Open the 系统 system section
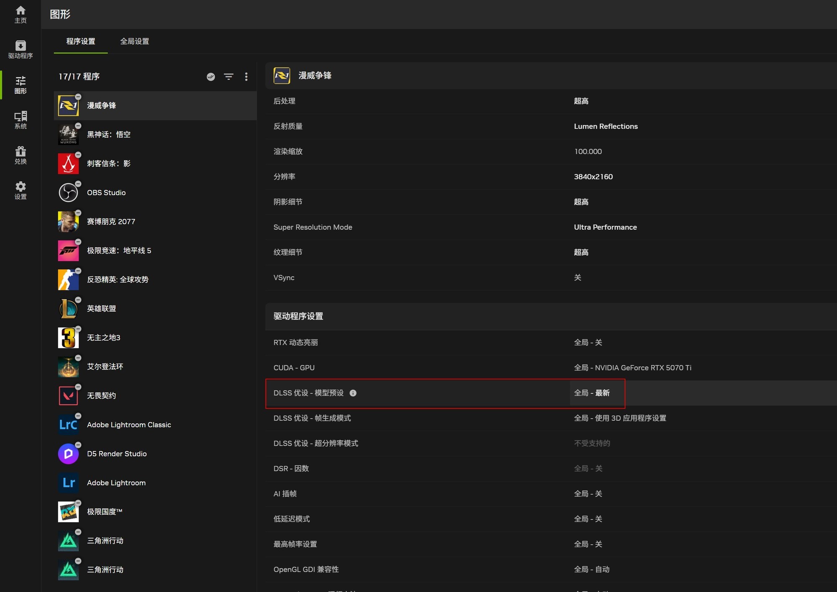Image resolution: width=837 pixels, height=592 pixels. coord(20,120)
